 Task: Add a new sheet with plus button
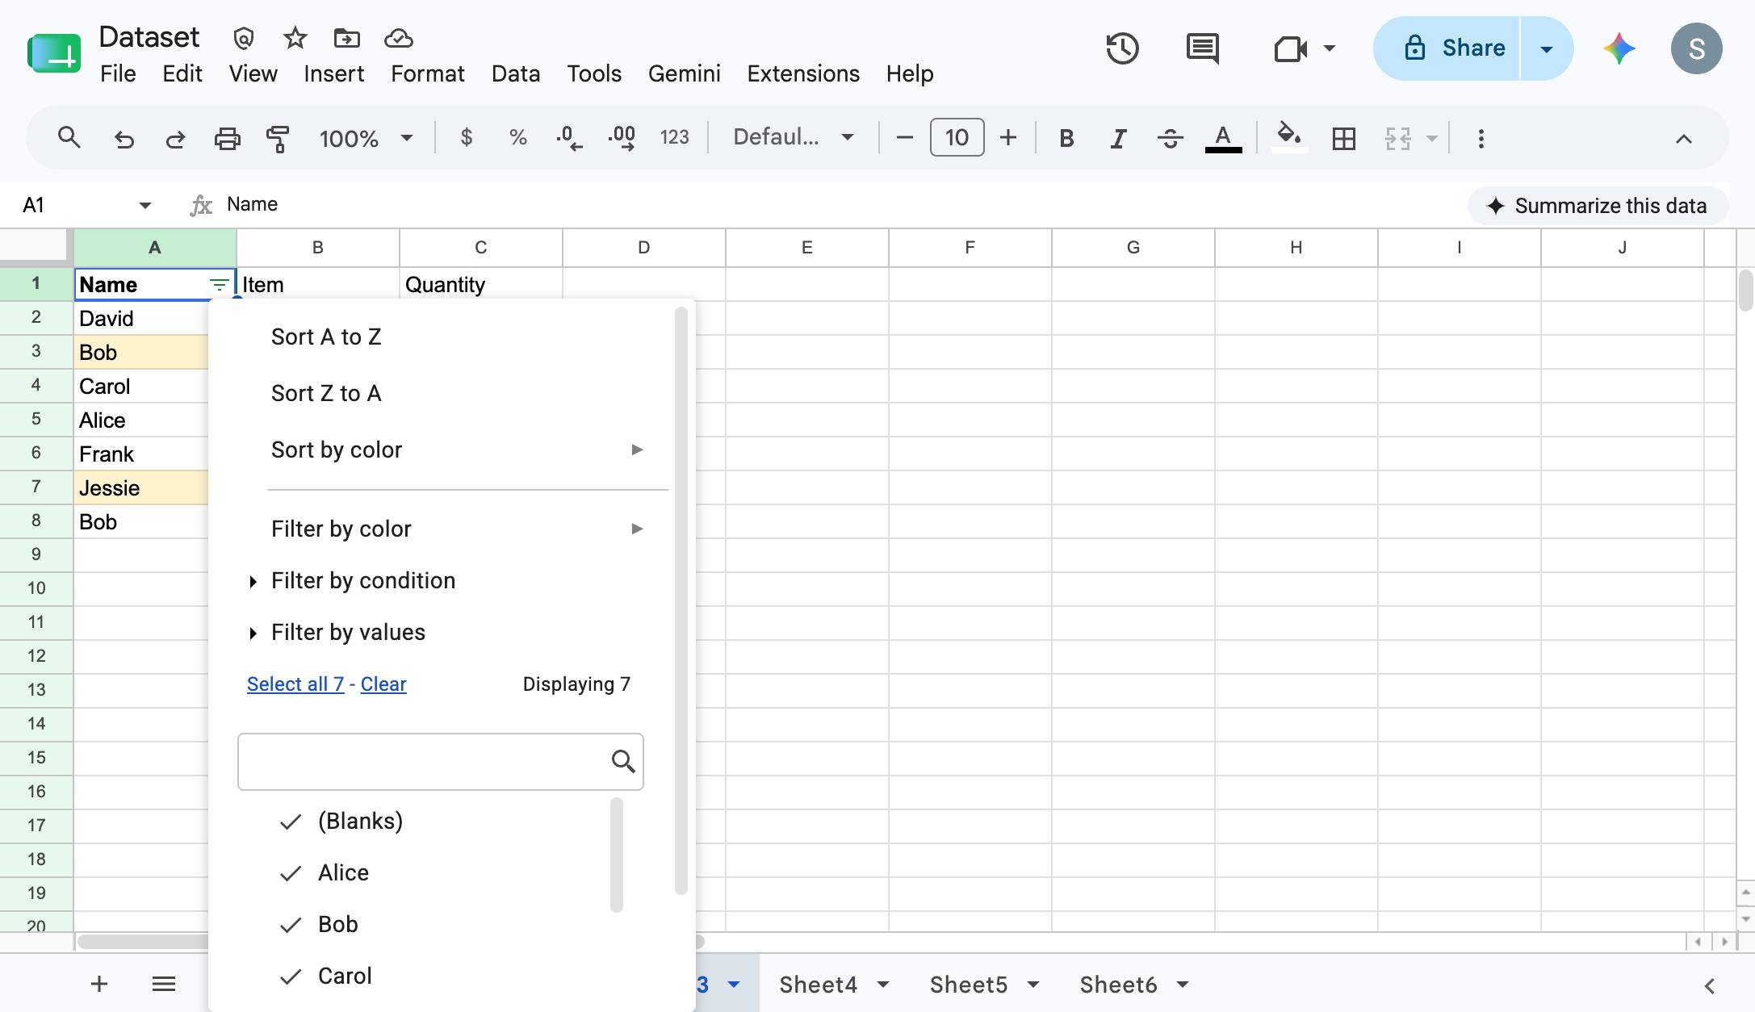99,984
